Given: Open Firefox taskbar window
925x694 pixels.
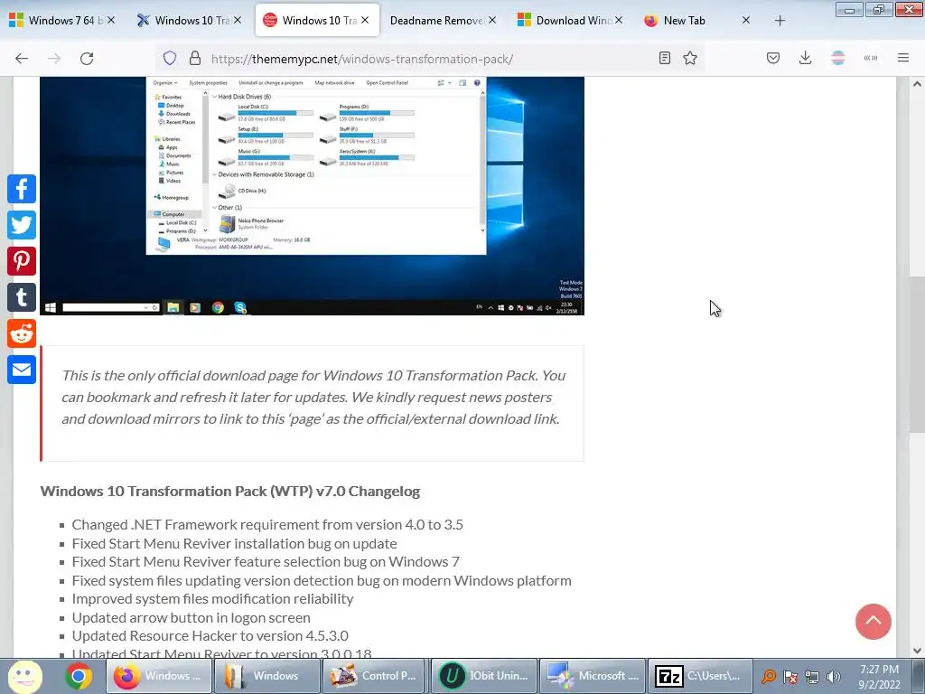Looking at the screenshot, I should click(x=159, y=676).
